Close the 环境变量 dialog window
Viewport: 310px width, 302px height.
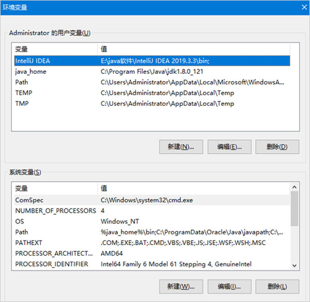tap(303, 7)
